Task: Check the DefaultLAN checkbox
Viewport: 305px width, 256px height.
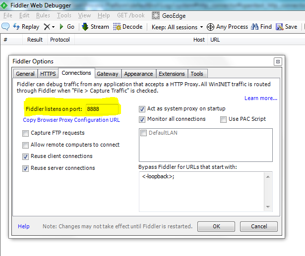Action: [x=143, y=133]
